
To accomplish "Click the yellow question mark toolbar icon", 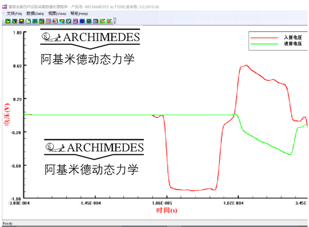I will 89,21.
